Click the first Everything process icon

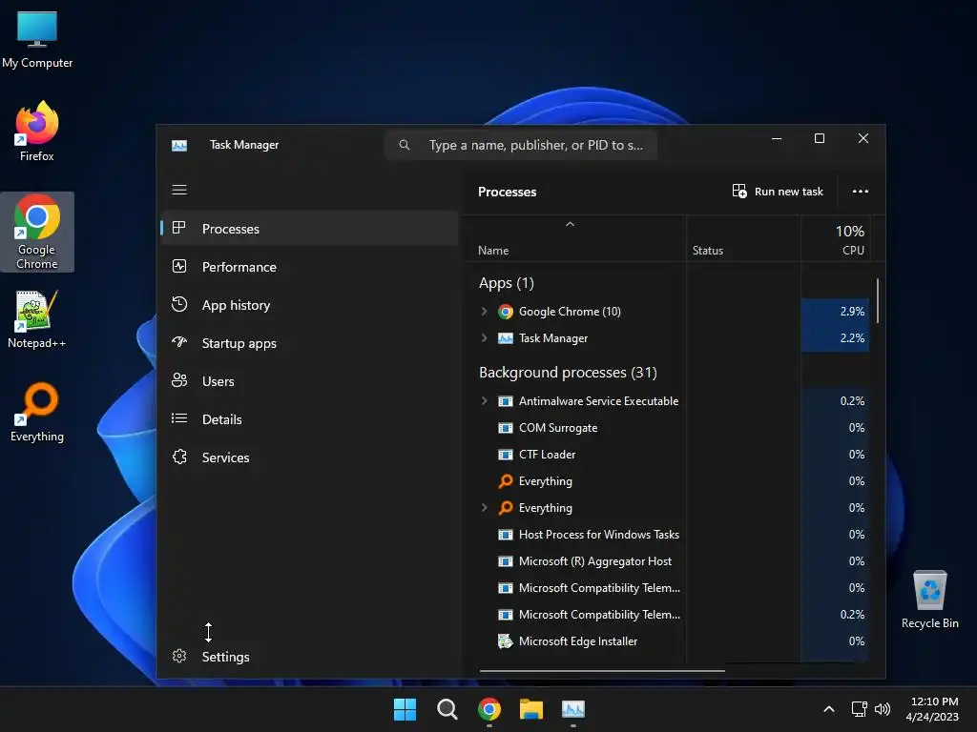coord(506,481)
